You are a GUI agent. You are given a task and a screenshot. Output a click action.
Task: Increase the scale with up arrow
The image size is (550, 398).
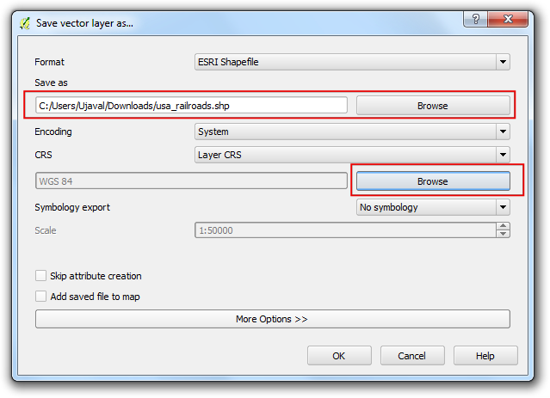503,226
